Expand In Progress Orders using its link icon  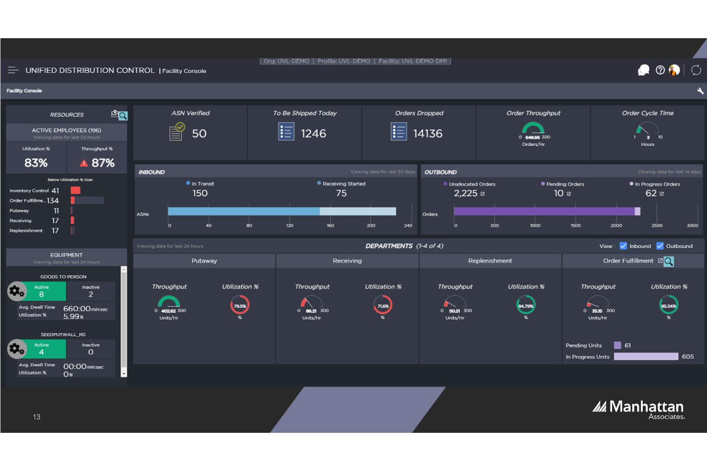click(661, 194)
